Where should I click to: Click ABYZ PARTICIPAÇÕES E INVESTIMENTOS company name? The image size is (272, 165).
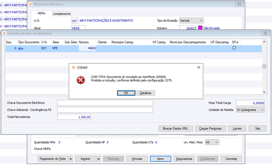pyautogui.click(x=106, y=21)
